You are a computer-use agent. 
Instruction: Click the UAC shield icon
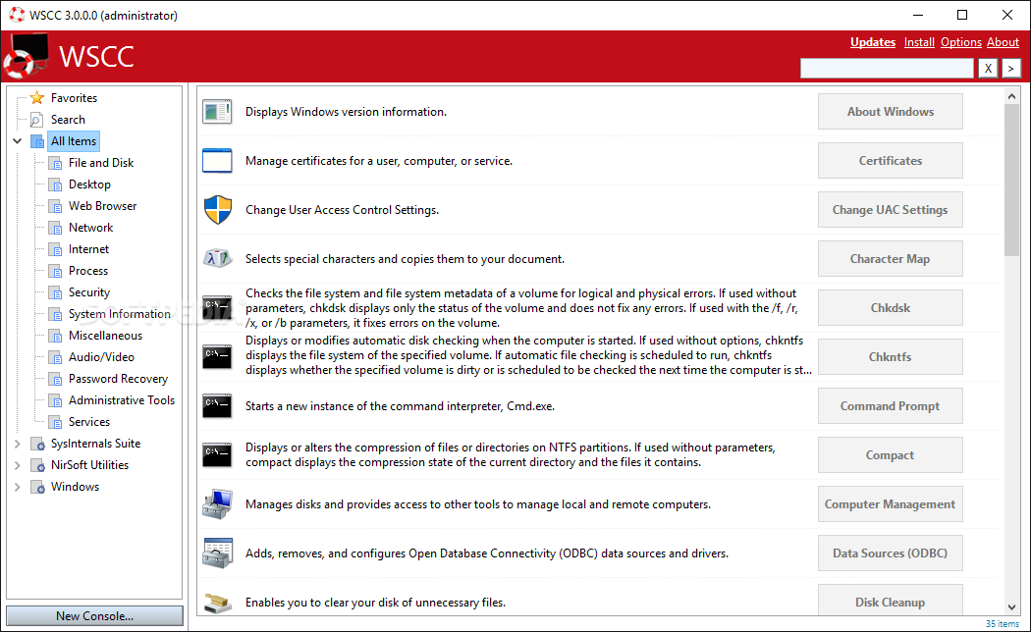[218, 210]
